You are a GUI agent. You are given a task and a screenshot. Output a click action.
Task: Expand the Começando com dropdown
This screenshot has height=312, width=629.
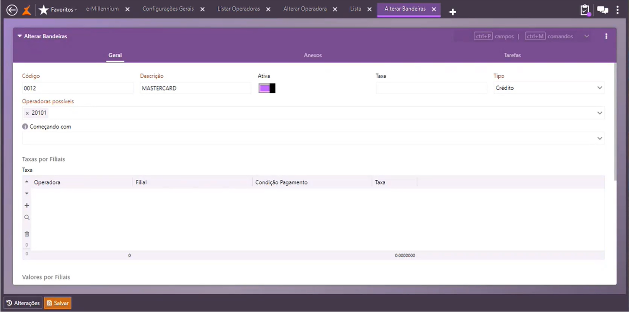click(600, 138)
